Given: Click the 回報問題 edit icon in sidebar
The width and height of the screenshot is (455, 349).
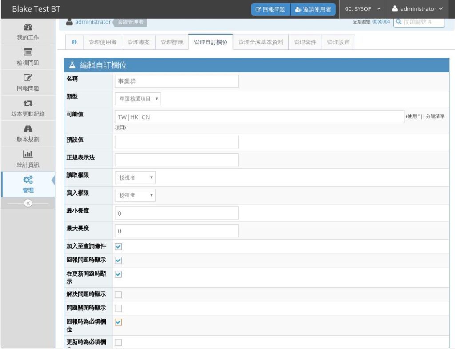Looking at the screenshot, I should [x=28, y=77].
